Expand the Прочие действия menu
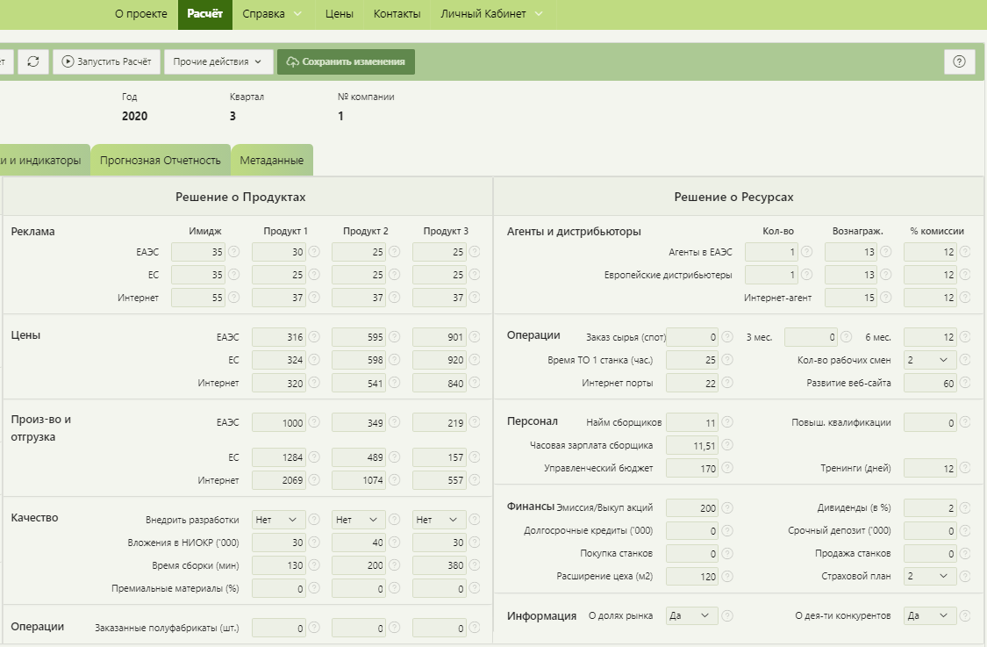The height and width of the screenshot is (647, 987). click(218, 61)
